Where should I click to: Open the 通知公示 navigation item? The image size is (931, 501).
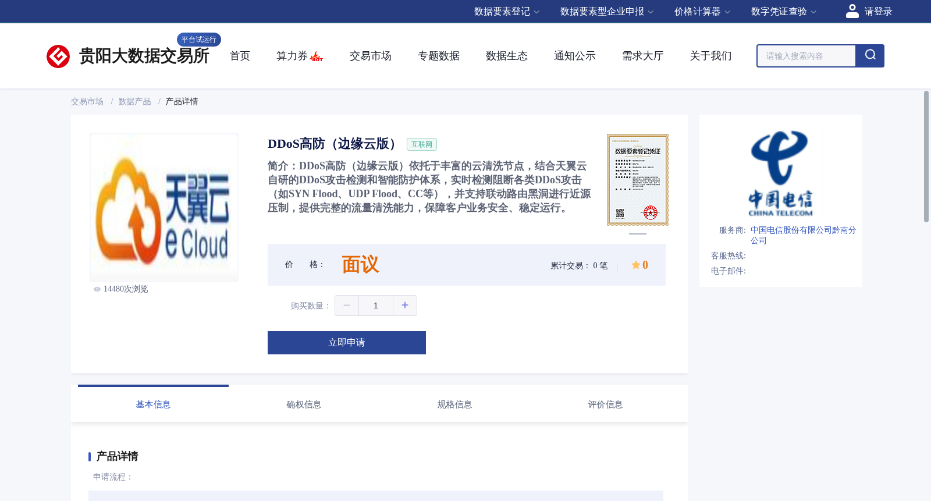pyautogui.click(x=575, y=56)
